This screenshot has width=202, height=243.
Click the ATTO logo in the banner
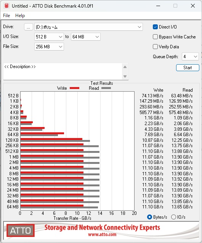pyautogui.click(x=21, y=230)
